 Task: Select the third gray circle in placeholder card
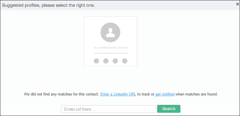coord(115,61)
